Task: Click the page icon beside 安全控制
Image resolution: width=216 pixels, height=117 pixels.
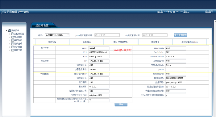Action: click(13, 37)
